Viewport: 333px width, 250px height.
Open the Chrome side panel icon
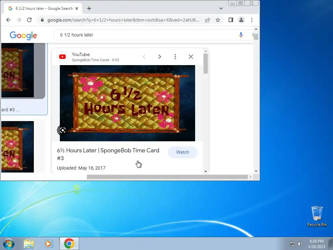click(x=231, y=20)
